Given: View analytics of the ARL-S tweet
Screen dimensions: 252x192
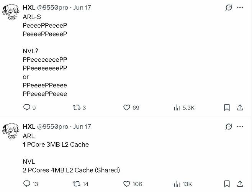Looking at the screenshot, I should pyautogui.click(x=177, y=108).
